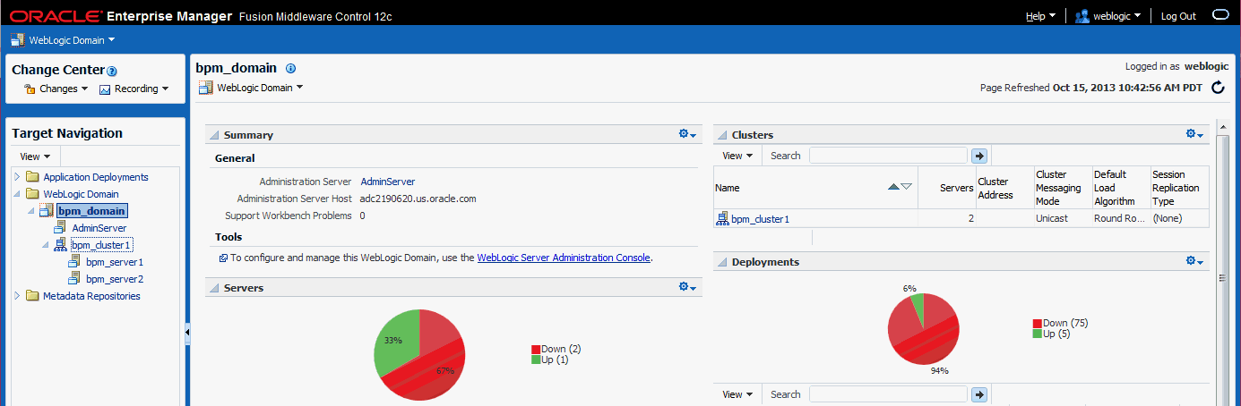Click the Recording icon

[x=105, y=89]
